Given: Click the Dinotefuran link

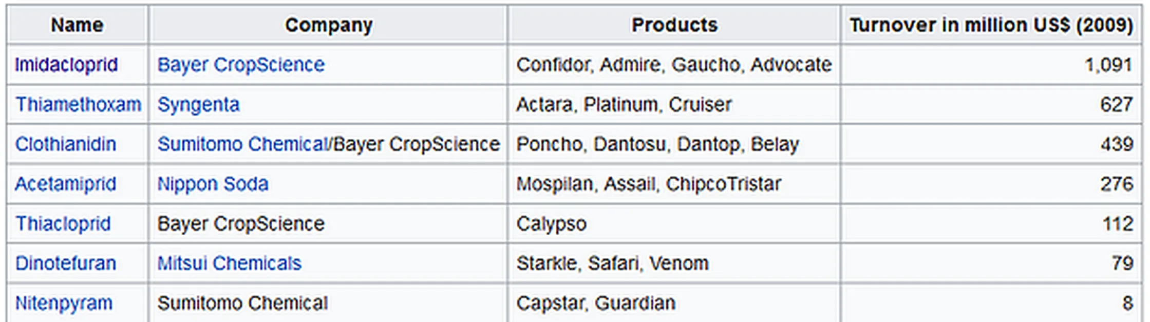Looking at the screenshot, I should click(66, 263).
